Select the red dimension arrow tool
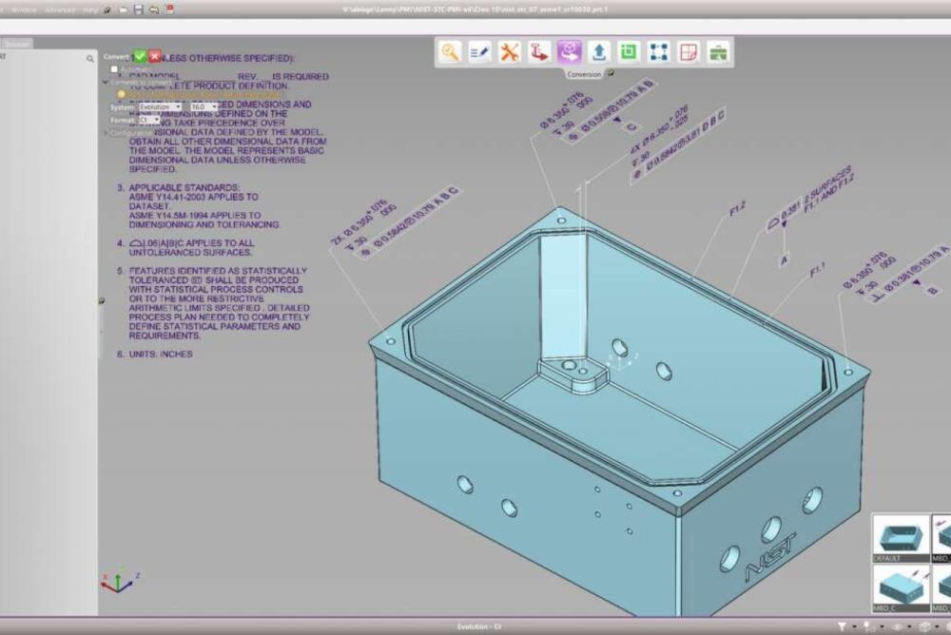The image size is (951, 635). click(539, 52)
